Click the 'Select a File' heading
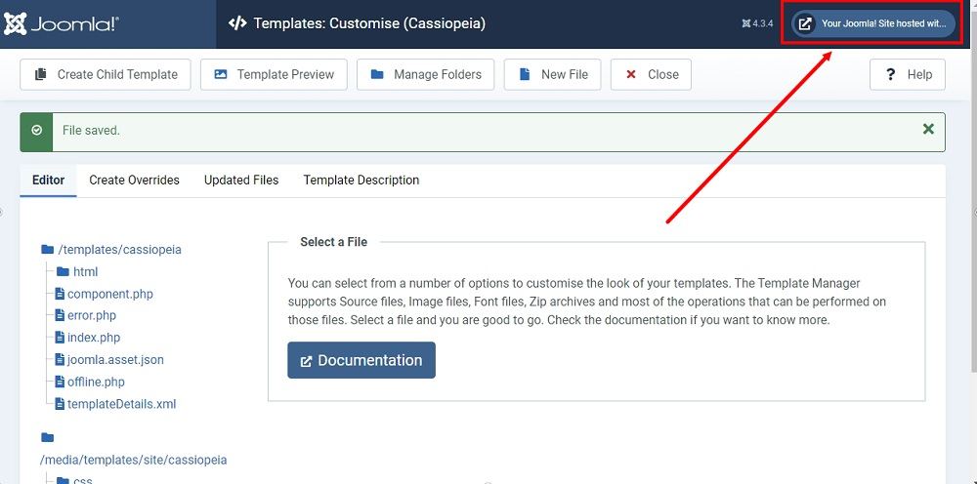The image size is (977, 484). (x=333, y=242)
